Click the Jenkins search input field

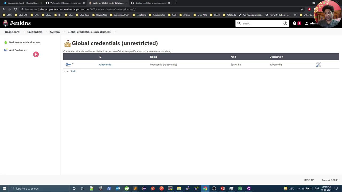coord(262,23)
